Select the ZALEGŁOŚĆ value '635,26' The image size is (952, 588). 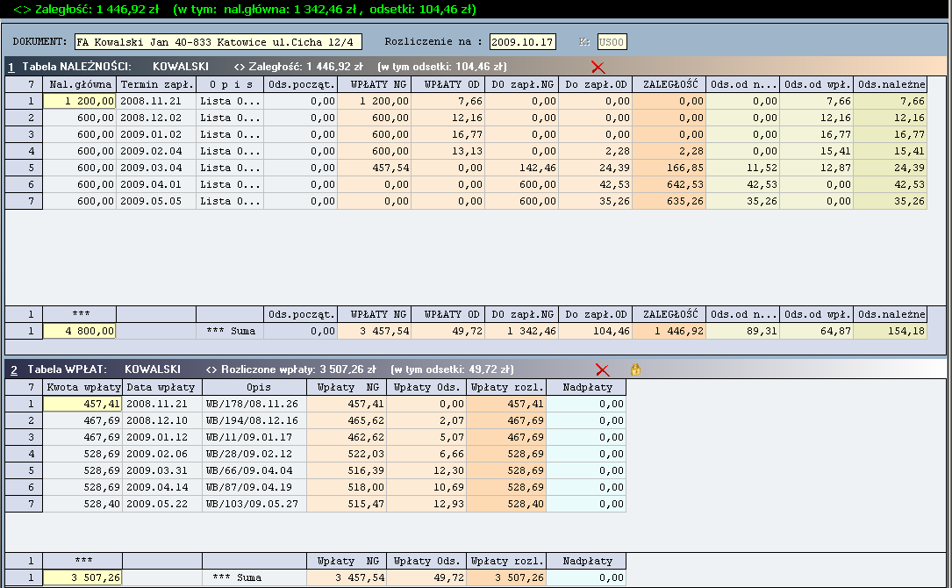coord(669,201)
